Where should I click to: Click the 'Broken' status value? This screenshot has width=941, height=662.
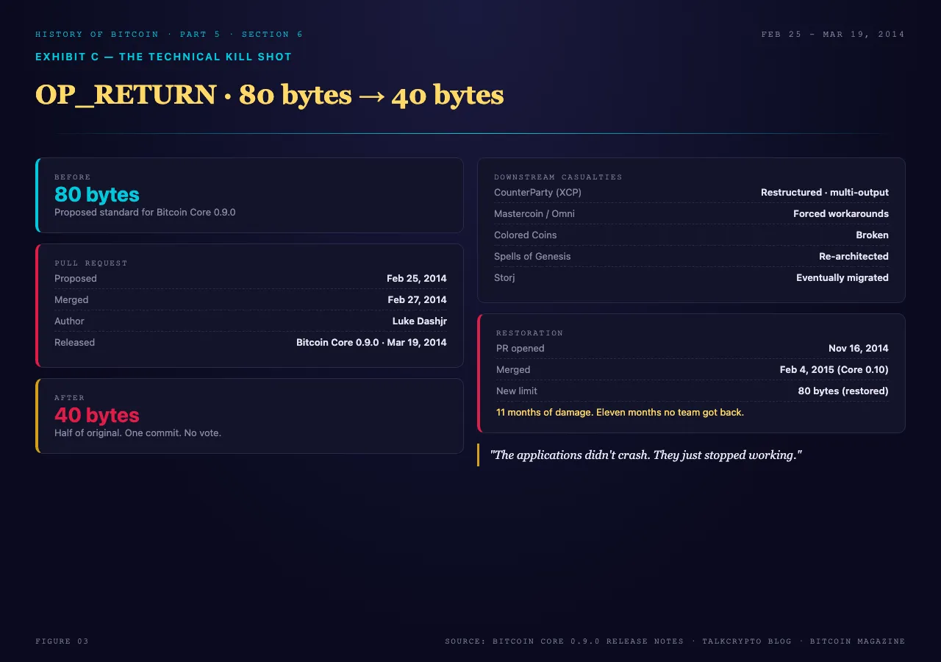point(873,235)
